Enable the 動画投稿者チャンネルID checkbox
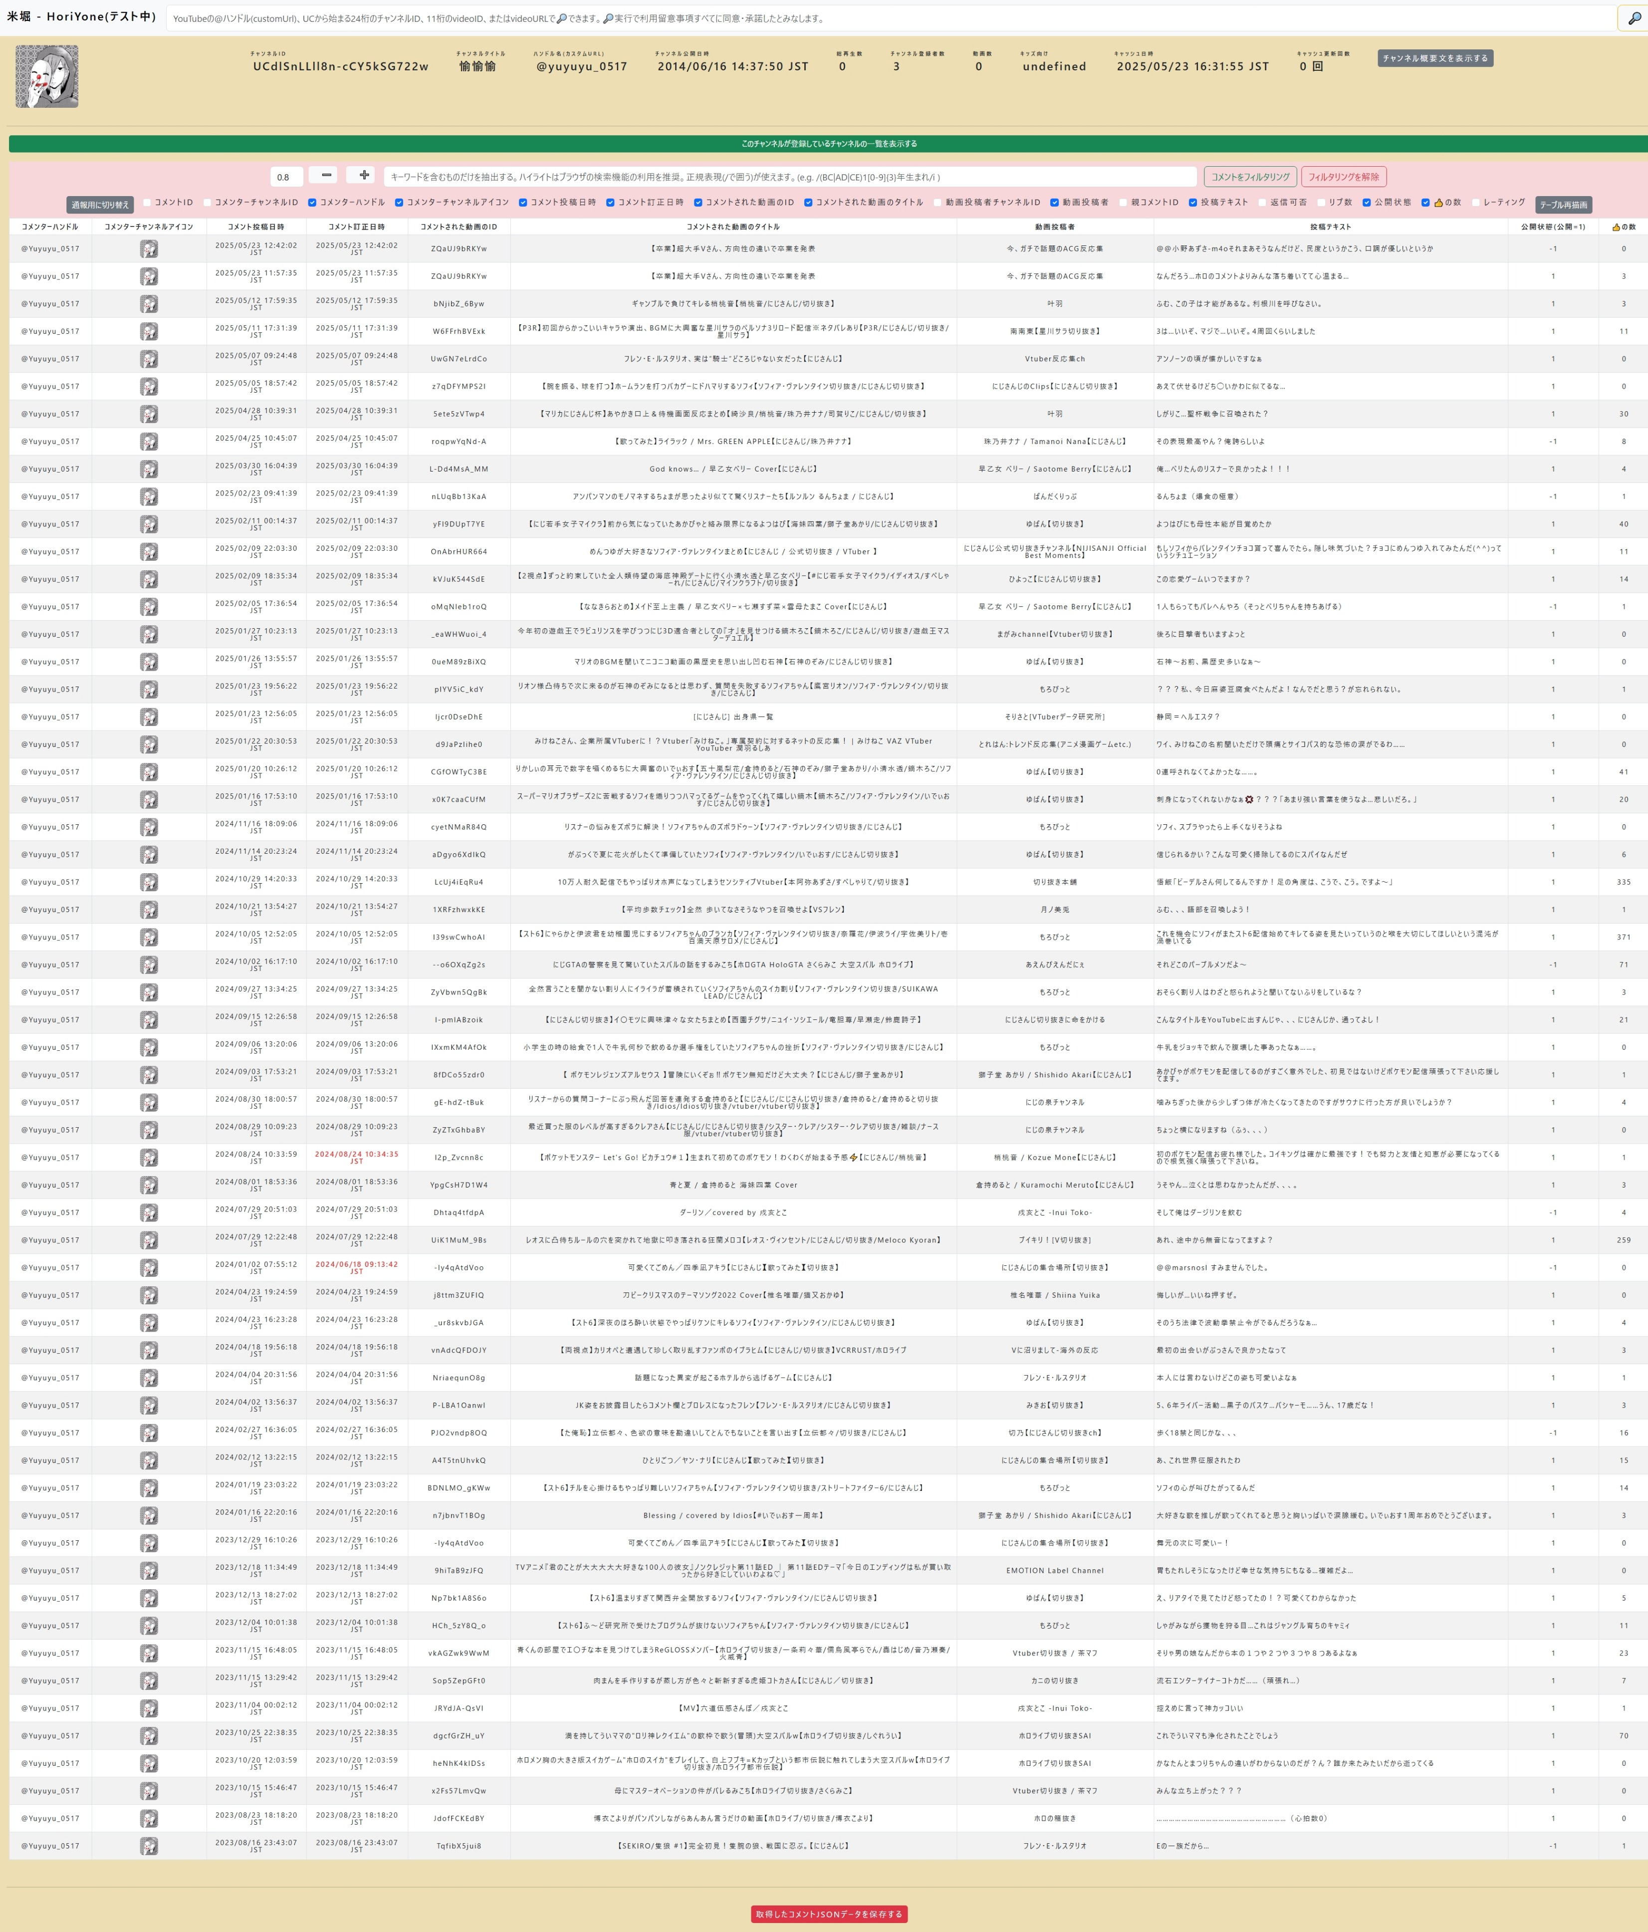 [938, 203]
